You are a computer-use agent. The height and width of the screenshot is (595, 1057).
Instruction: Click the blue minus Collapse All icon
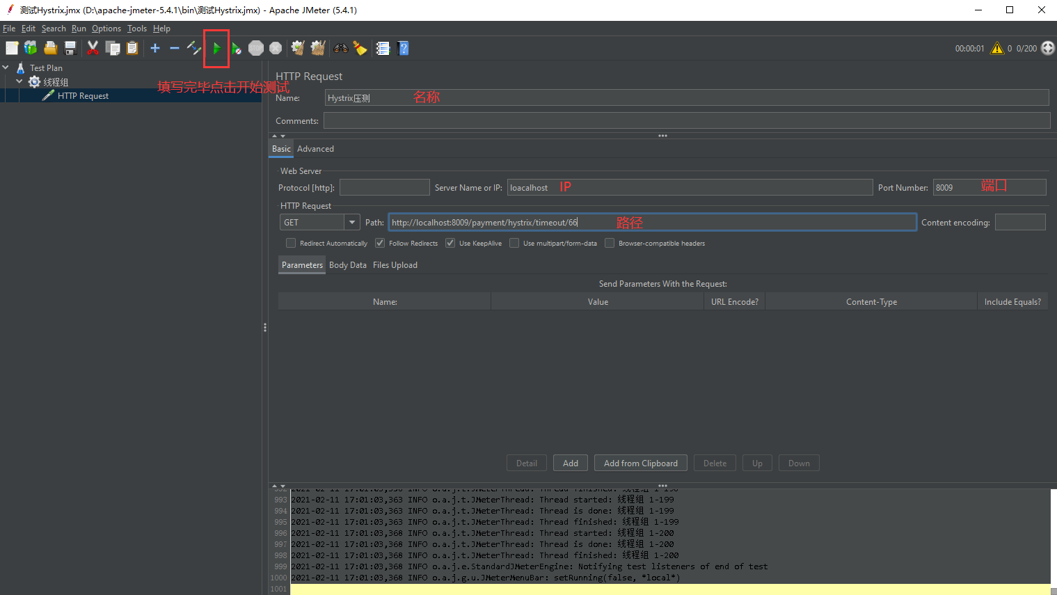(175, 48)
